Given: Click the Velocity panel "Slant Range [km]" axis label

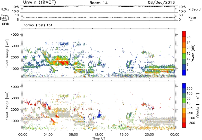Looking at the screenshot, I should [7, 106].
